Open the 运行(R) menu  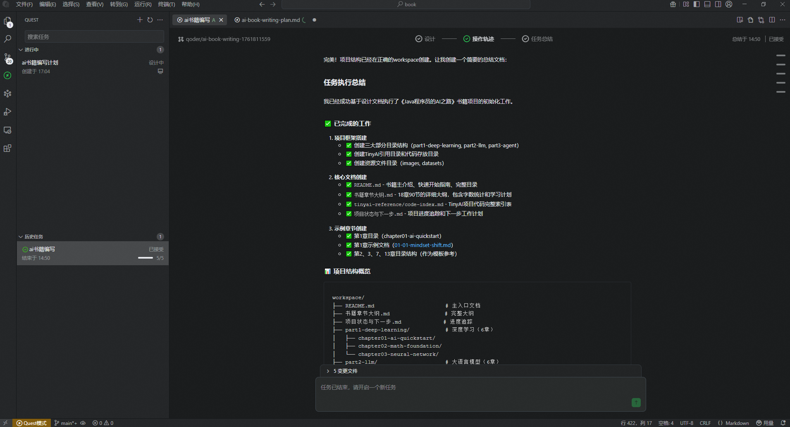(x=143, y=4)
